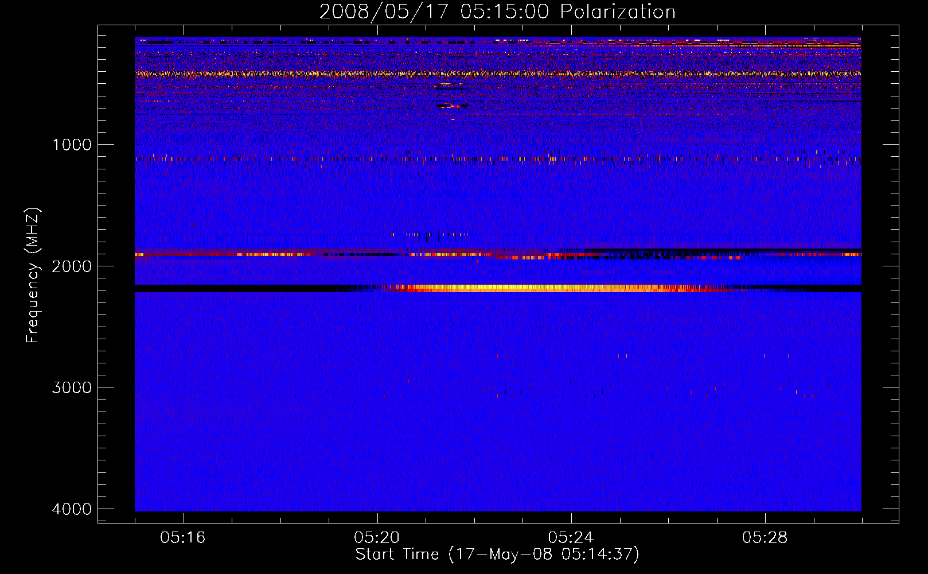Click the 05:16 time tick label
This screenshot has height=574, width=928.
(x=183, y=538)
